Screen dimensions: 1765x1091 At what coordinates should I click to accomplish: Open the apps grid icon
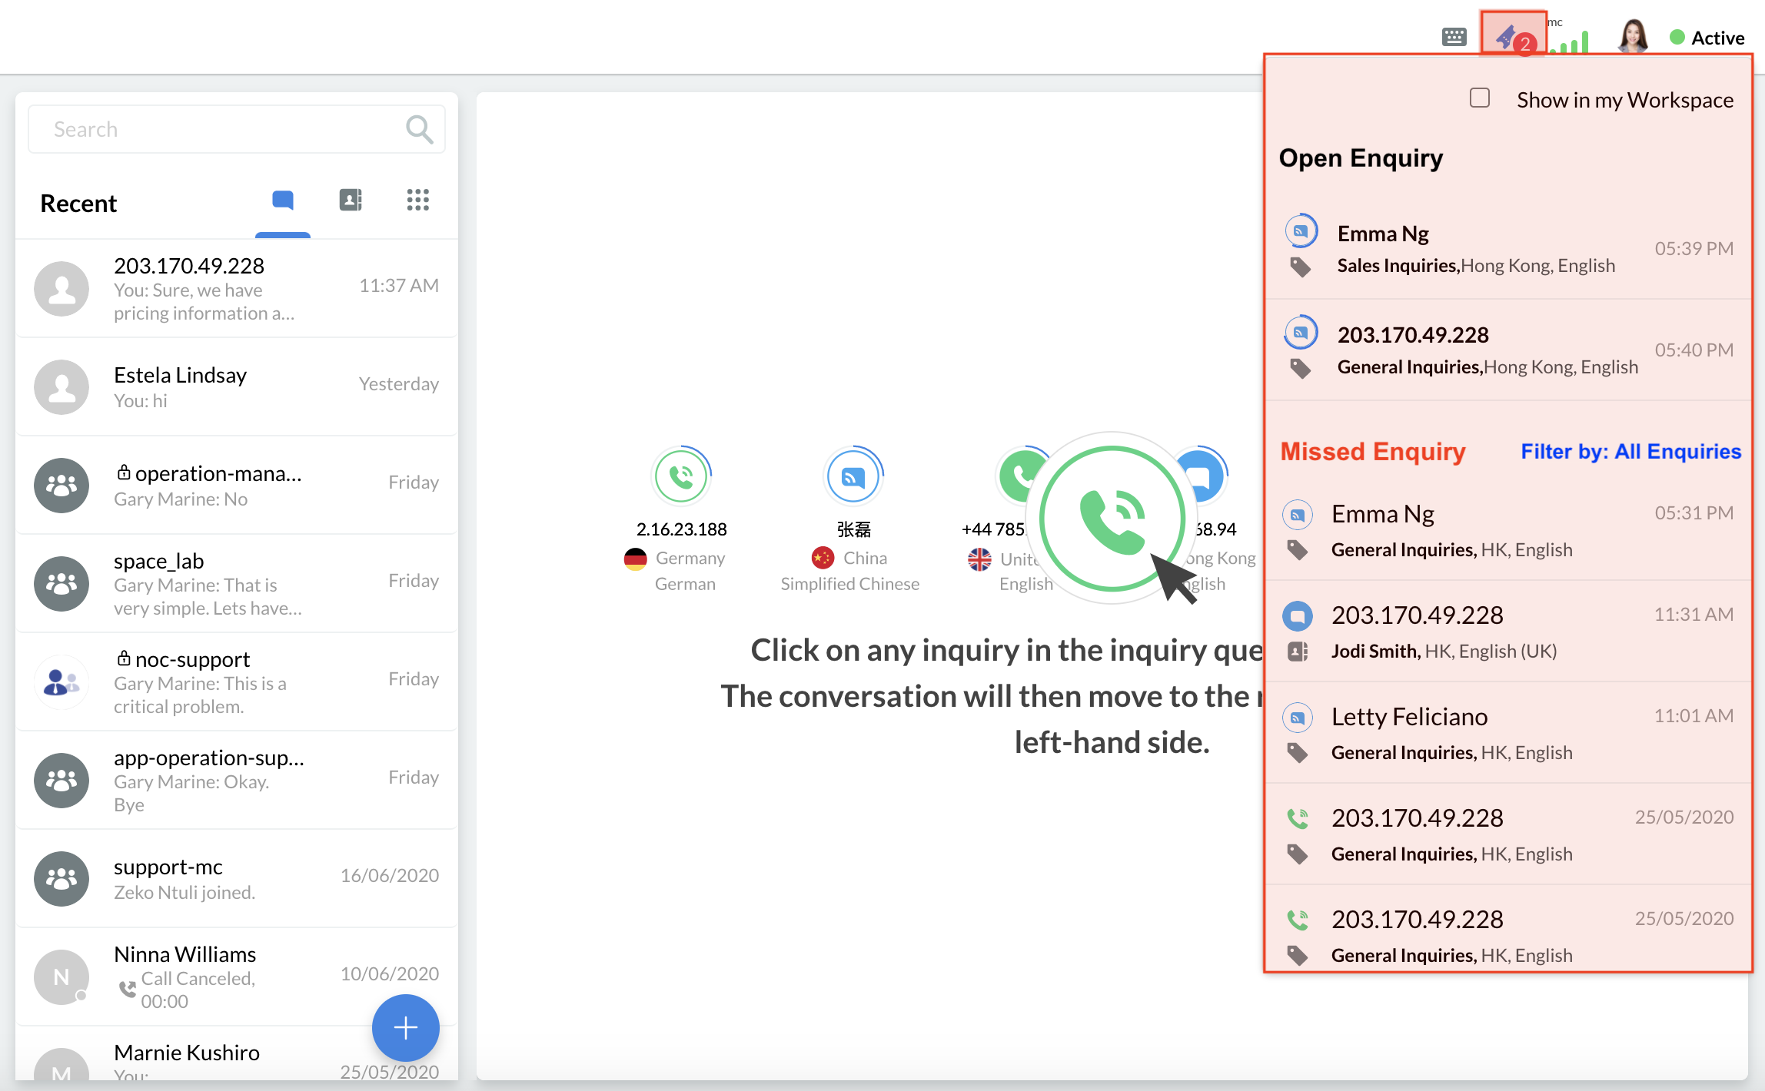(417, 201)
